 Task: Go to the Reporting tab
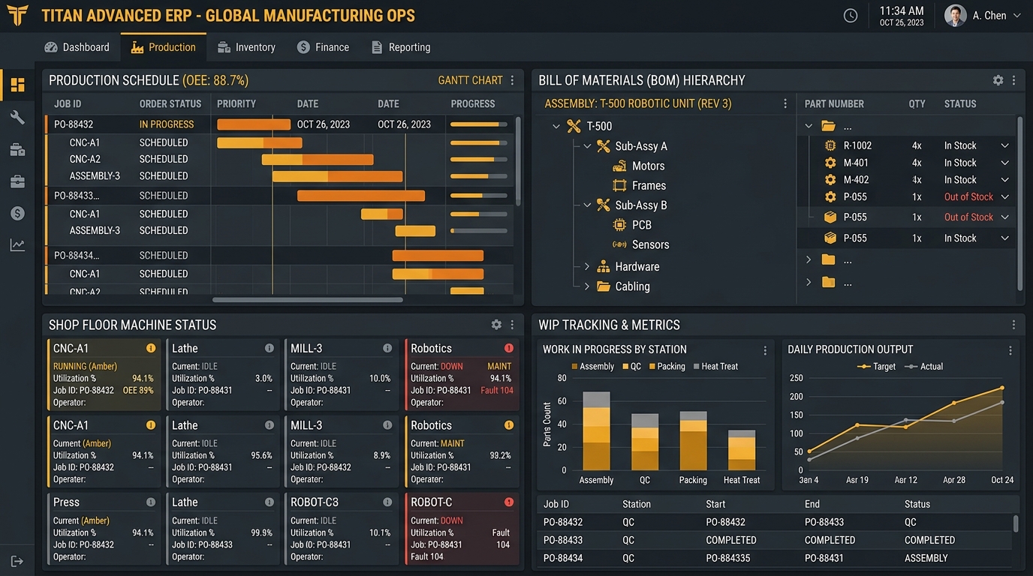coord(401,47)
